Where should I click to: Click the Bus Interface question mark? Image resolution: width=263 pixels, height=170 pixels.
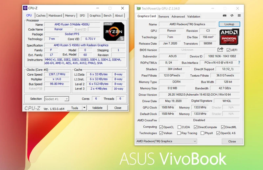pyautogui.click(x=239, y=62)
